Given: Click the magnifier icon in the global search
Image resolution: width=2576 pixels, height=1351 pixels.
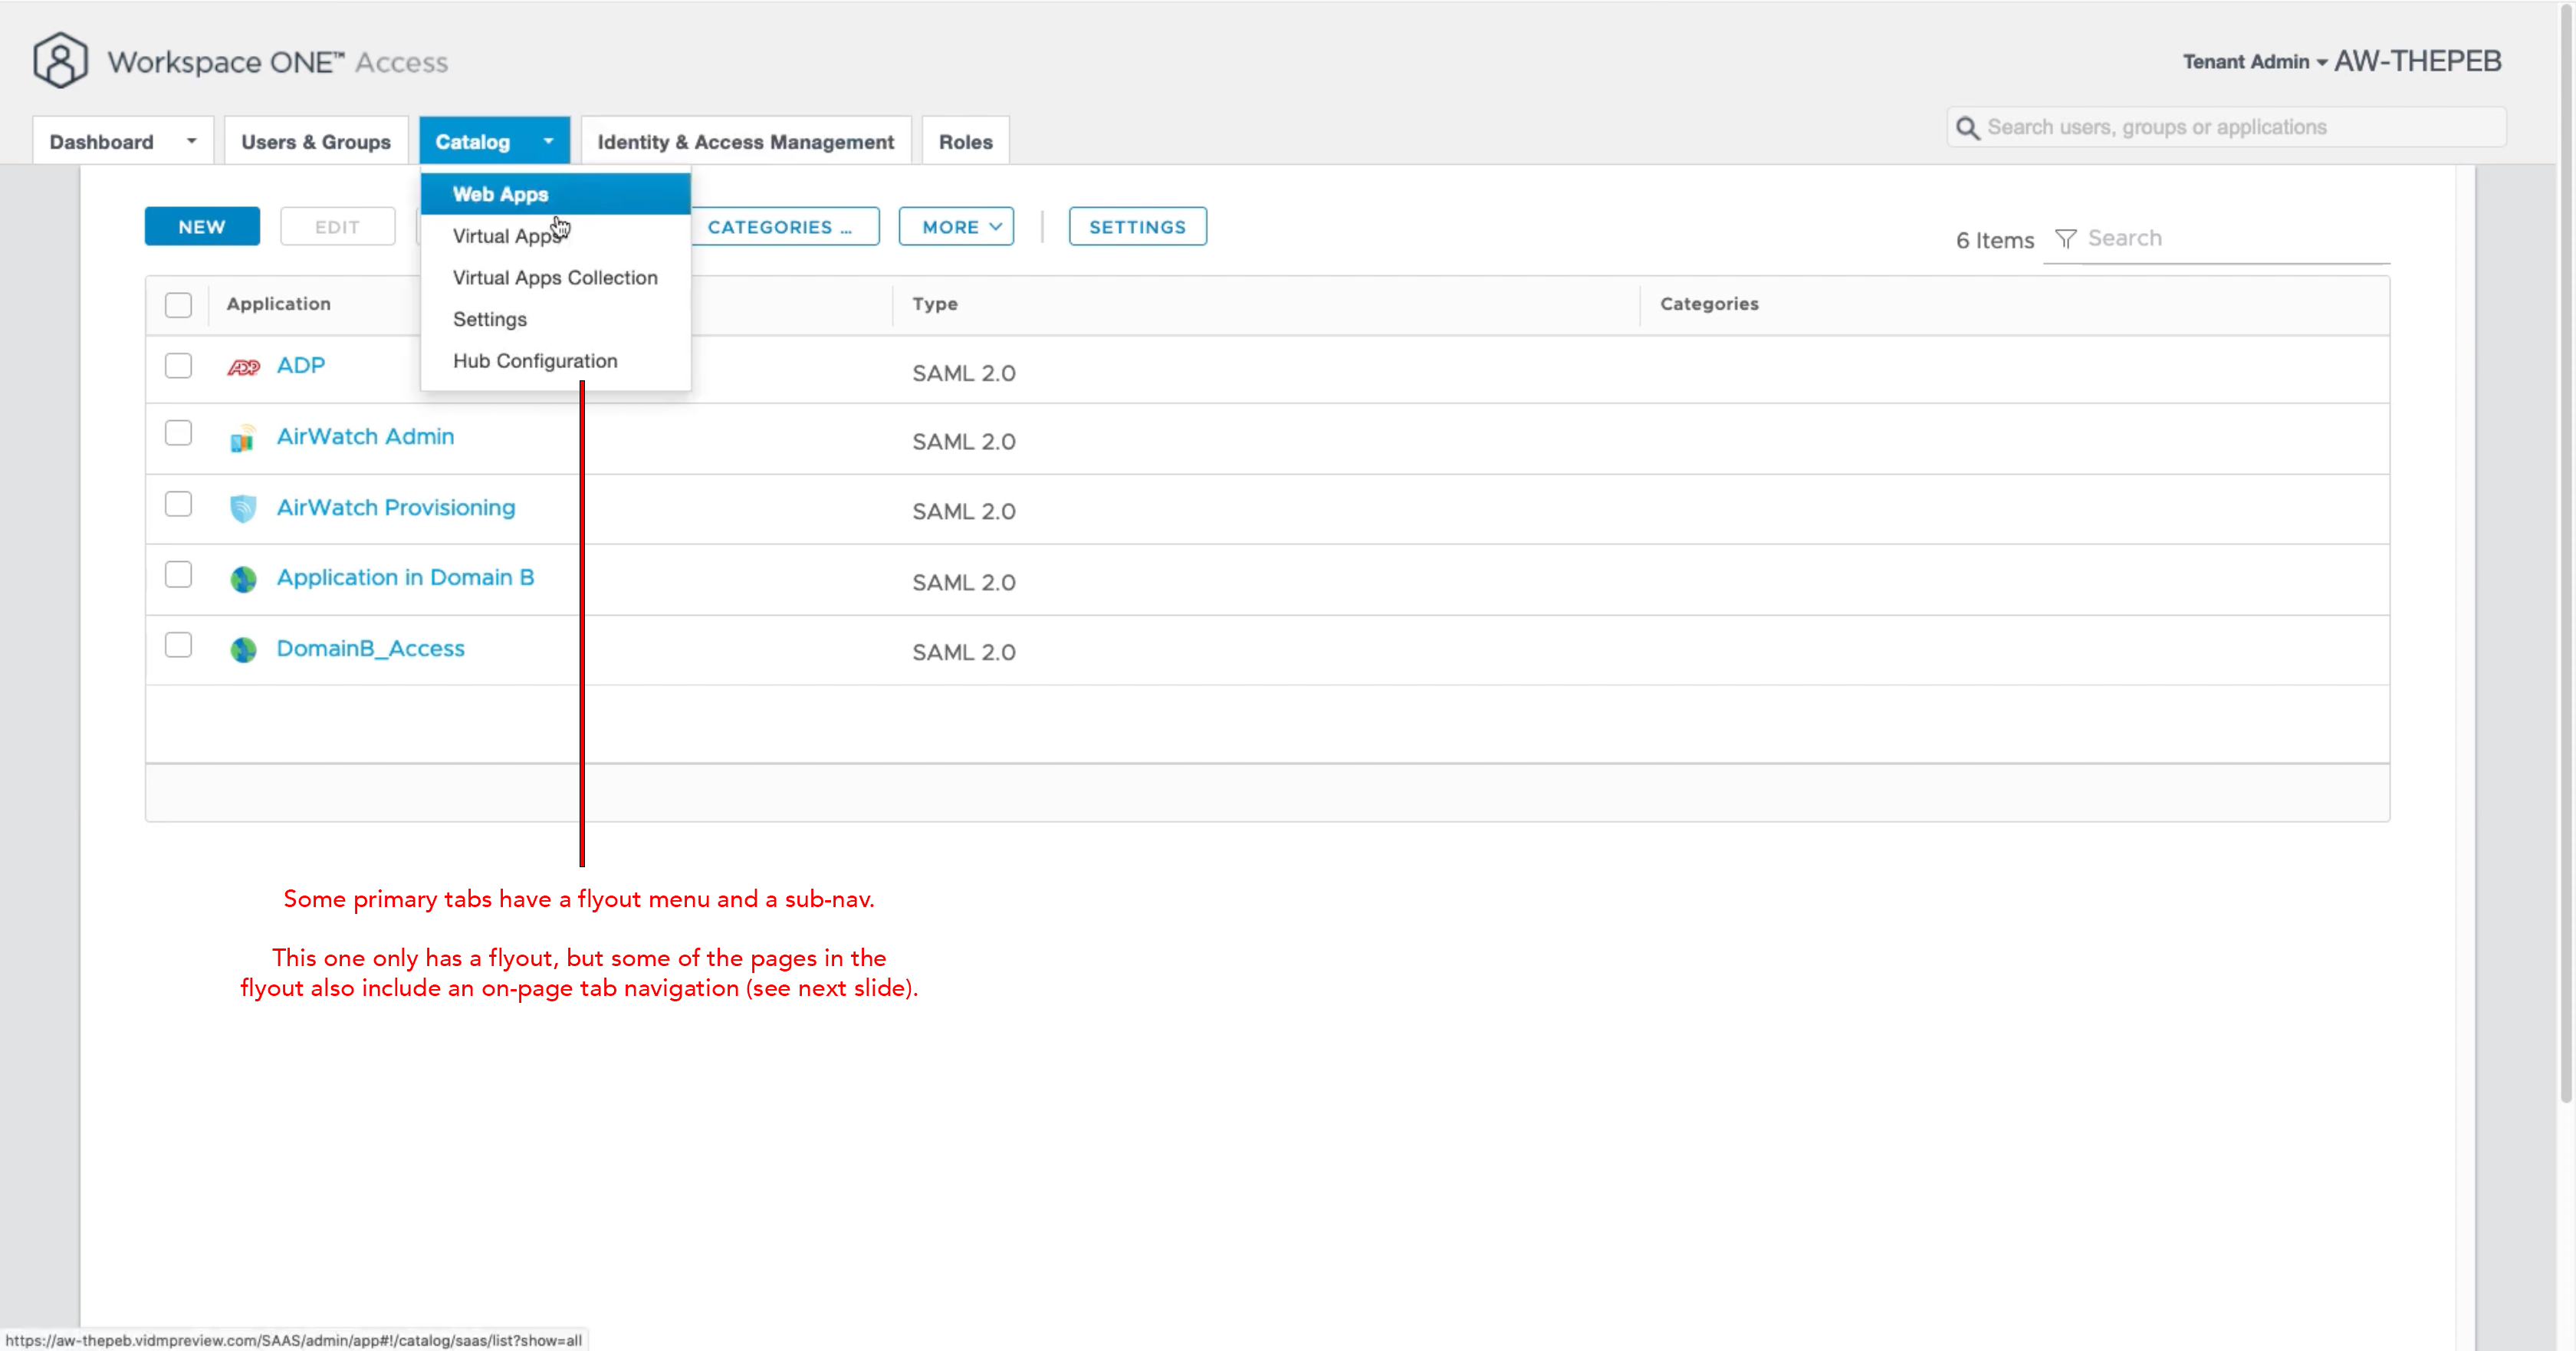Looking at the screenshot, I should coord(1967,128).
